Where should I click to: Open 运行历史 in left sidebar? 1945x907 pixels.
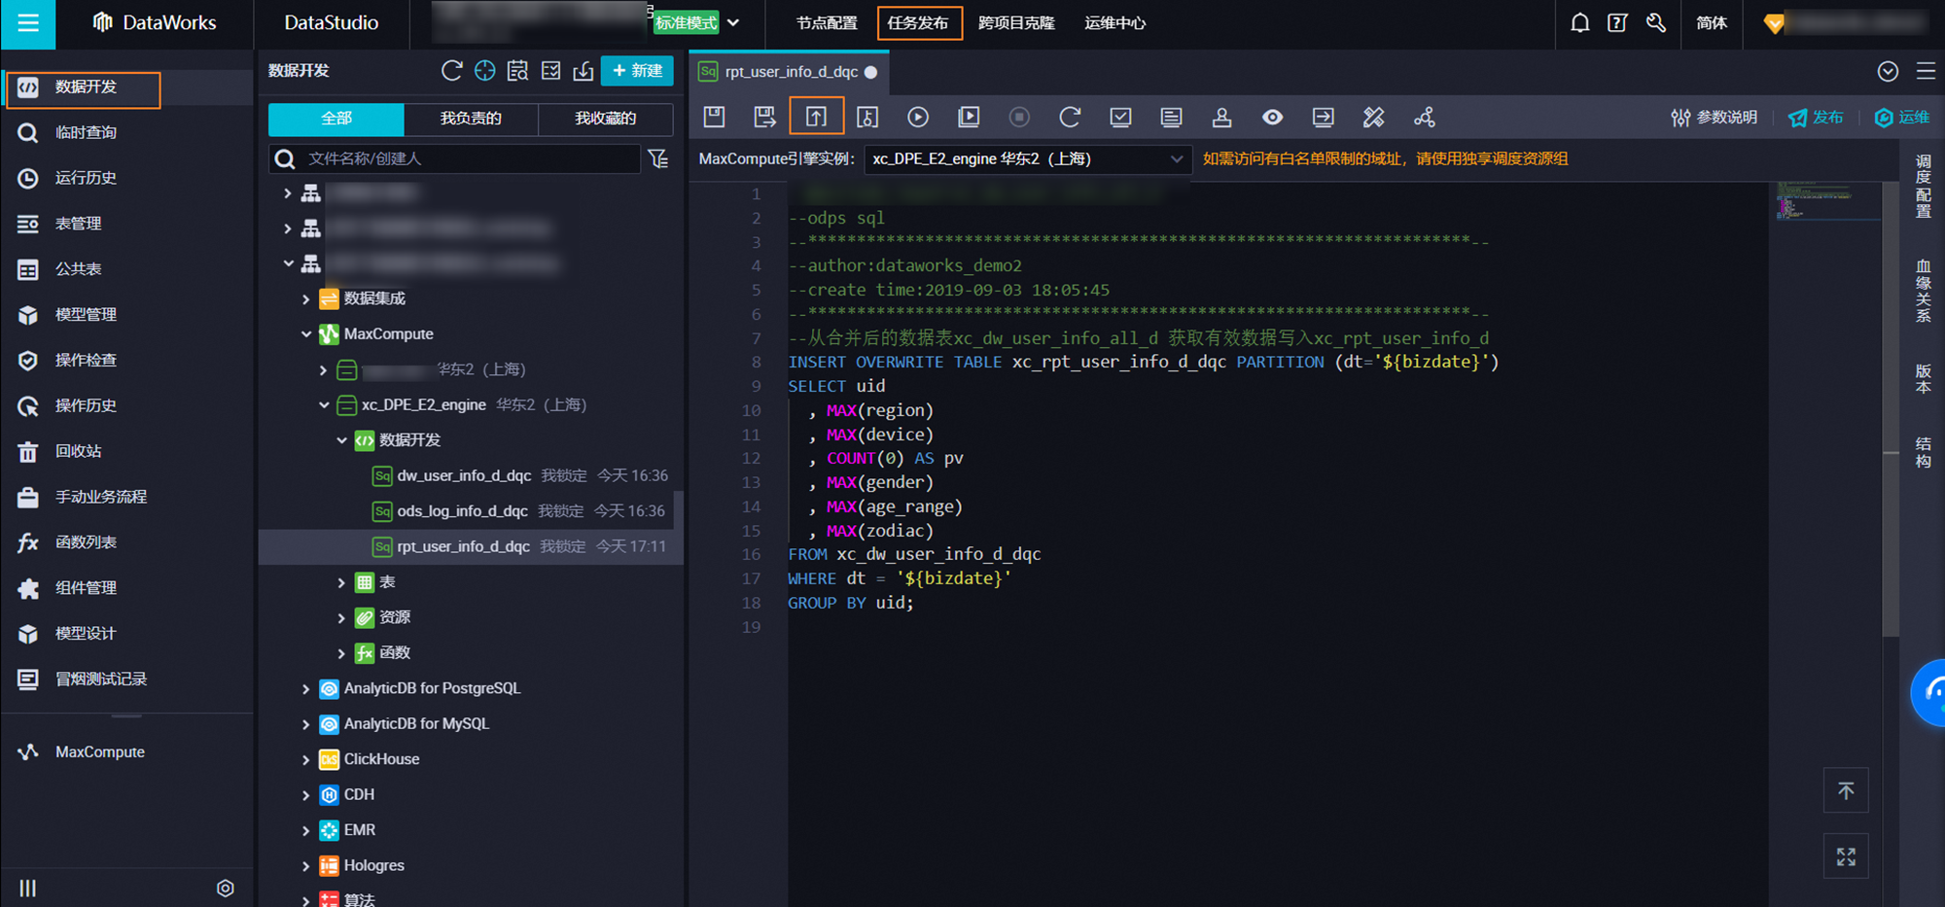pyautogui.click(x=86, y=178)
